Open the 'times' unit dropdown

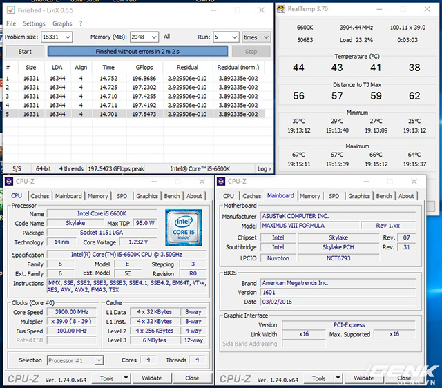click(256, 37)
